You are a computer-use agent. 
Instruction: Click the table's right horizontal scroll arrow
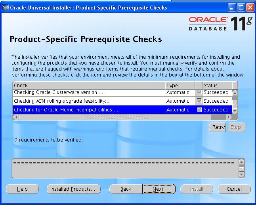(229, 117)
